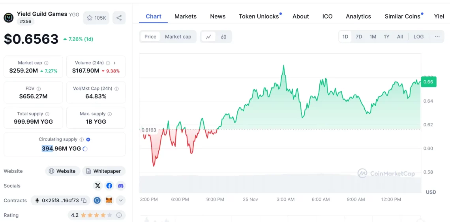Screen dimensions: 450x222
Task: Copy the contract address 0x25f8...16cf73
Action: click(x=84, y=200)
